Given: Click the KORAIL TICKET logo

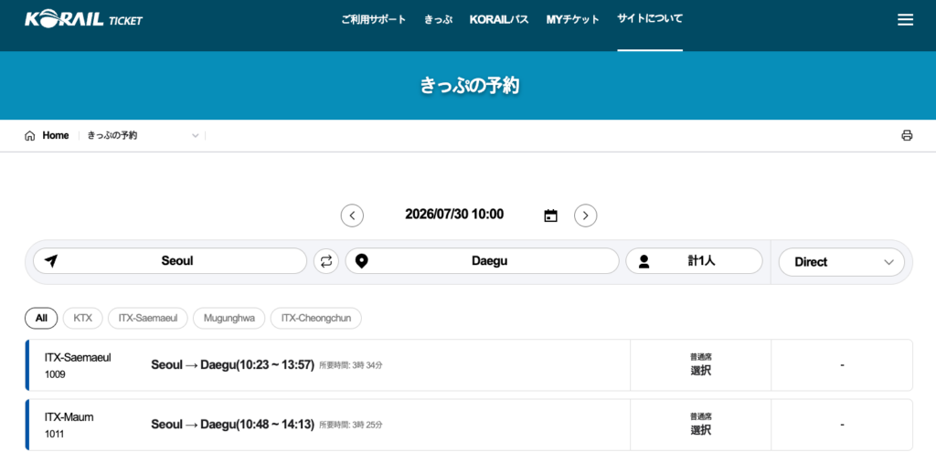Looking at the screenshot, I should click(x=83, y=20).
